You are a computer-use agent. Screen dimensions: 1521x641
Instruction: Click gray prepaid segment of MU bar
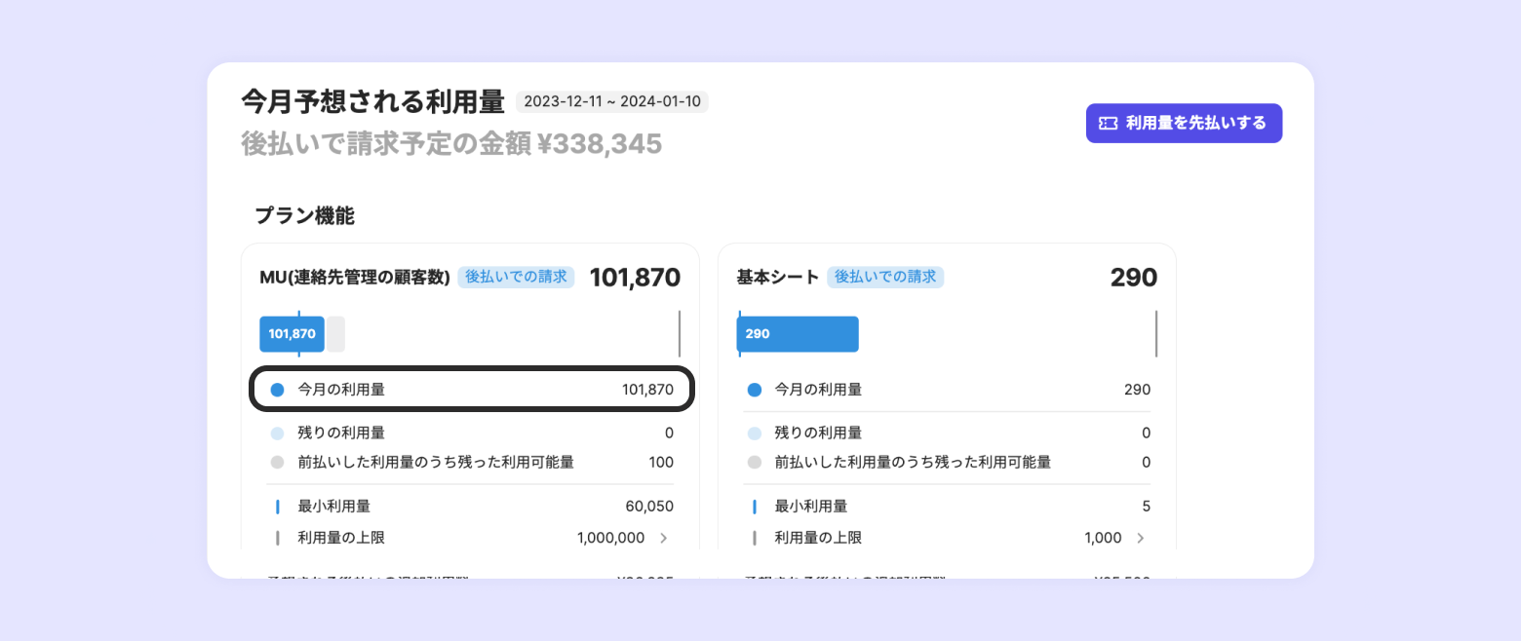pos(335,334)
